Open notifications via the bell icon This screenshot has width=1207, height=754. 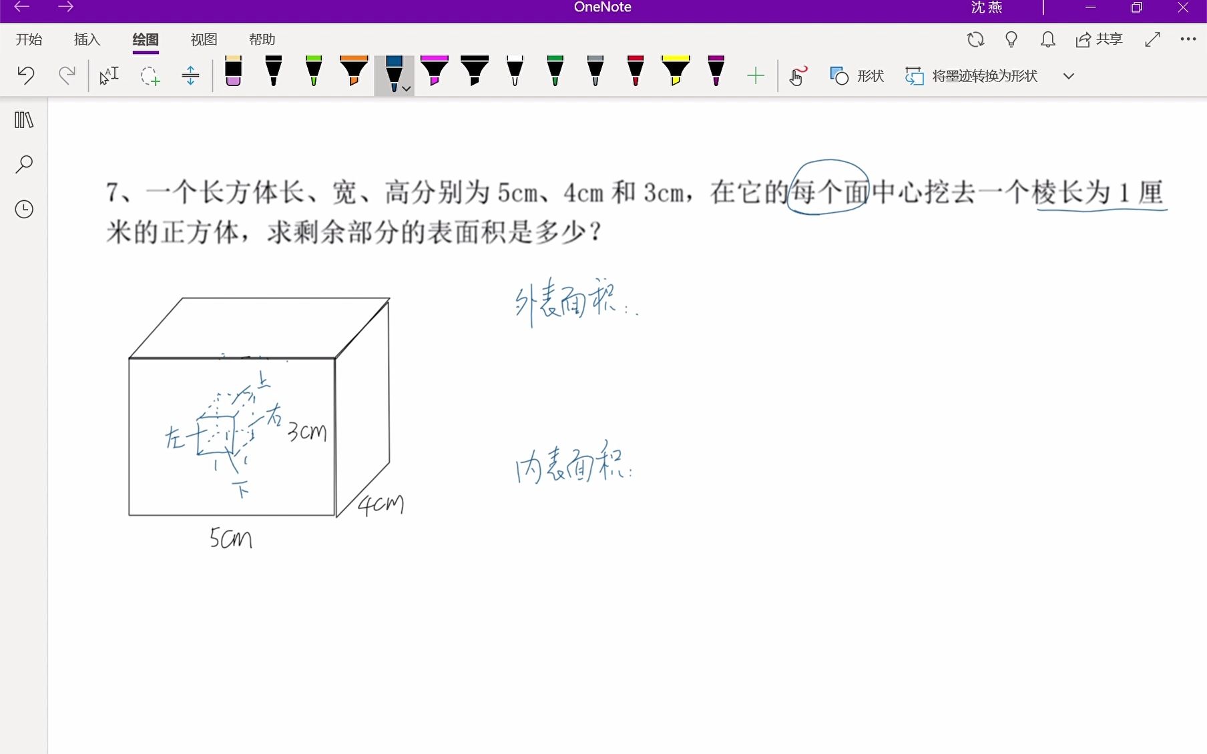tap(1047, 39)
